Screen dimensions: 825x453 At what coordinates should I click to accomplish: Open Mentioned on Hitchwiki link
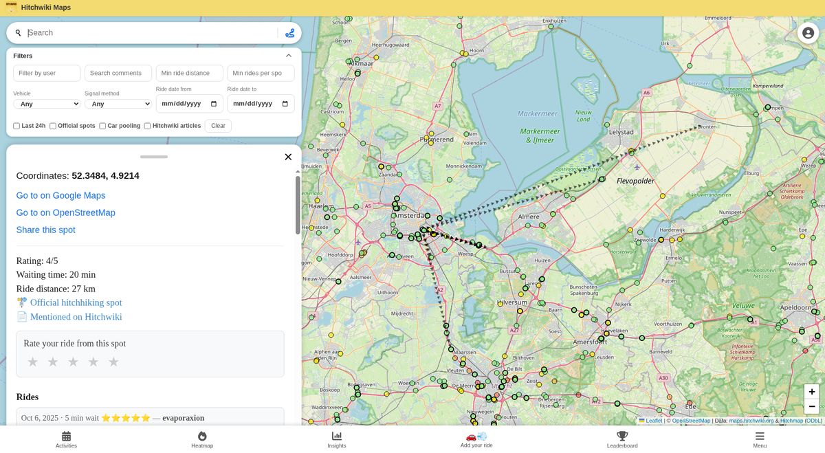[76, 317]
